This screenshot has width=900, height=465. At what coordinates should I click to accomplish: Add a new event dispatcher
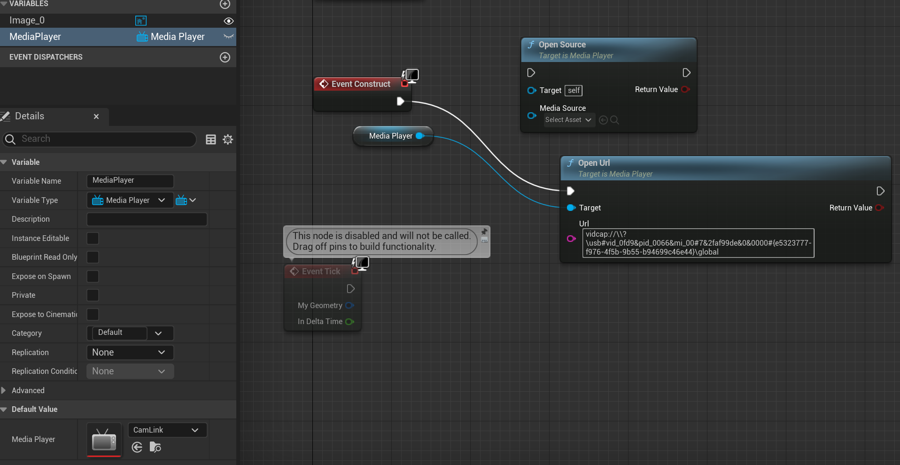[x=225, y=57]
